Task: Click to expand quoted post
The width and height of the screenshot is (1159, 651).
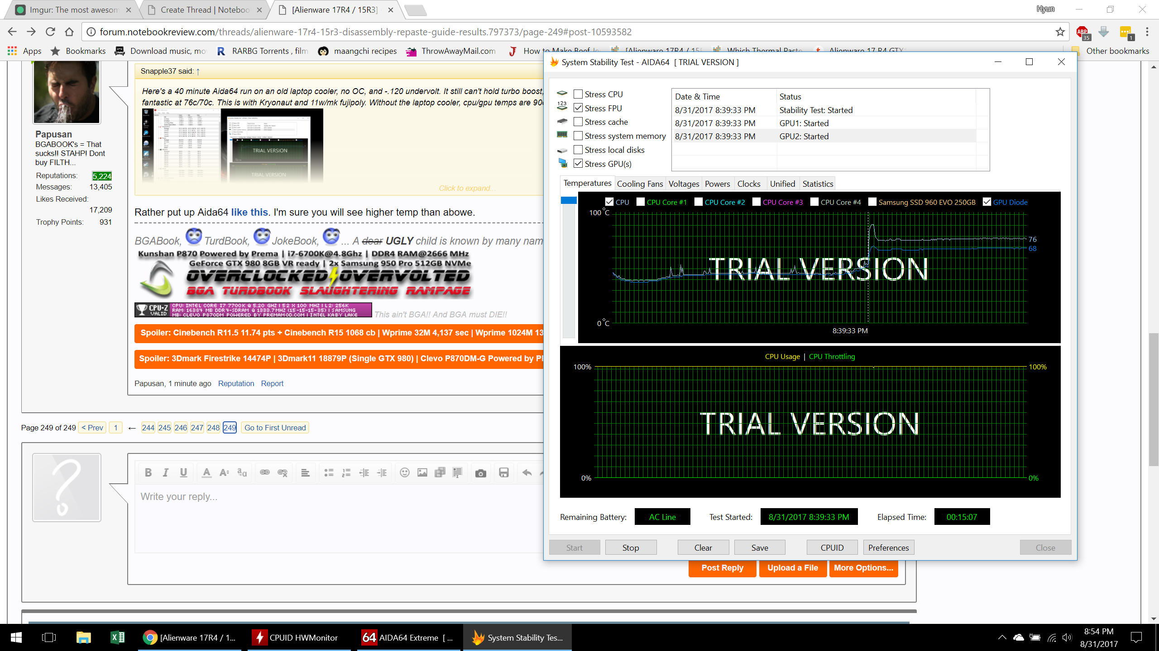Action: pos(467,188)
